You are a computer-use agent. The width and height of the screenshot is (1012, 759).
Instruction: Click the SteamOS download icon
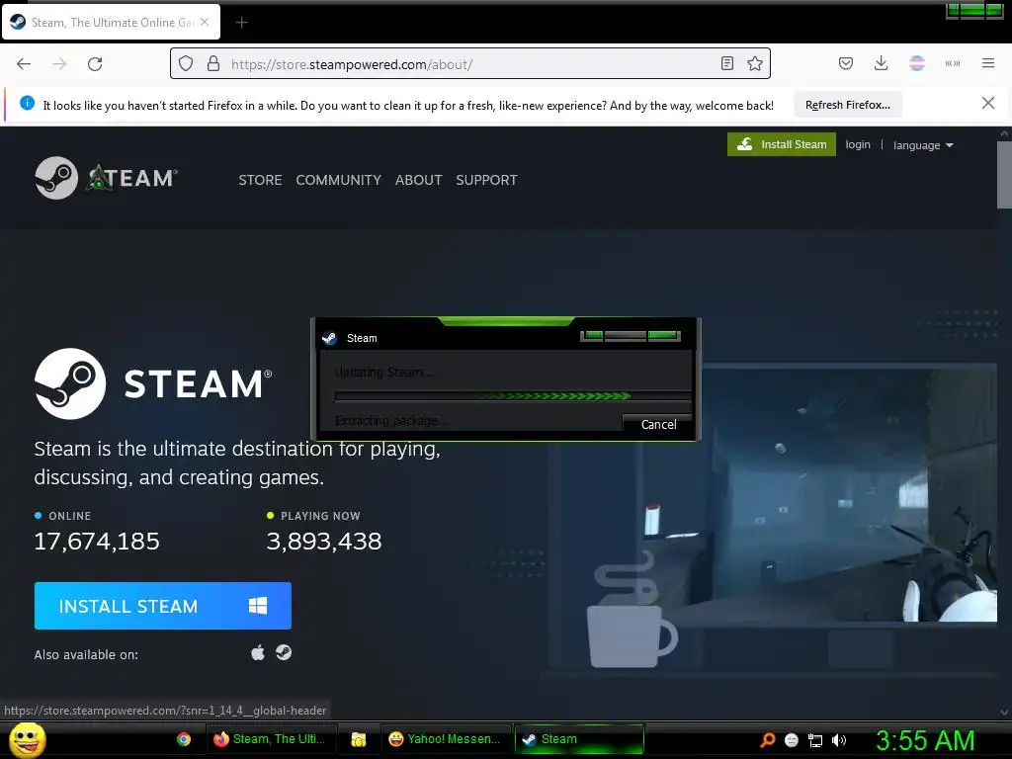[284, 652]
